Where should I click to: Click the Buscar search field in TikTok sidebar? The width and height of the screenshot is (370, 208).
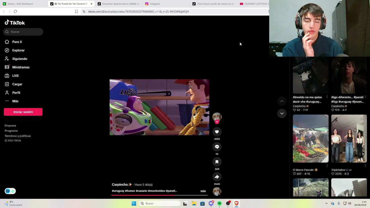(x=23, y=32)
